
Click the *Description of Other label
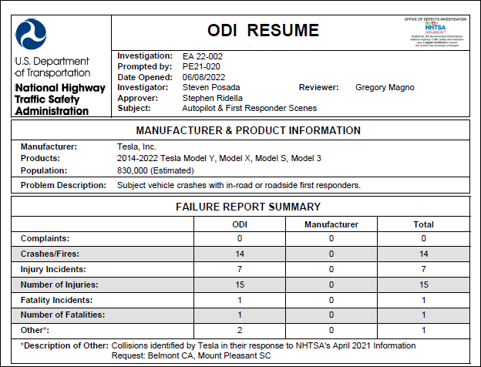click(x=65, y=345)
